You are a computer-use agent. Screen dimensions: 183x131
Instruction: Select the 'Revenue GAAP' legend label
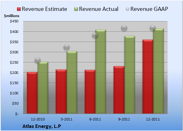point(149,9)
